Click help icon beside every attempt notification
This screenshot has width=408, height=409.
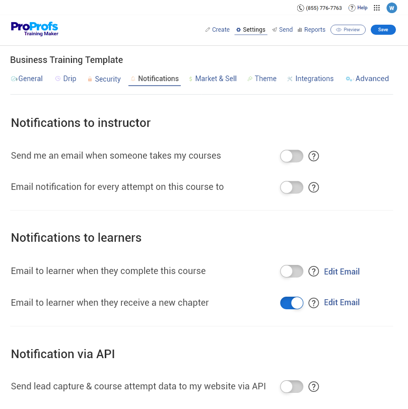(x=314, y=187)
